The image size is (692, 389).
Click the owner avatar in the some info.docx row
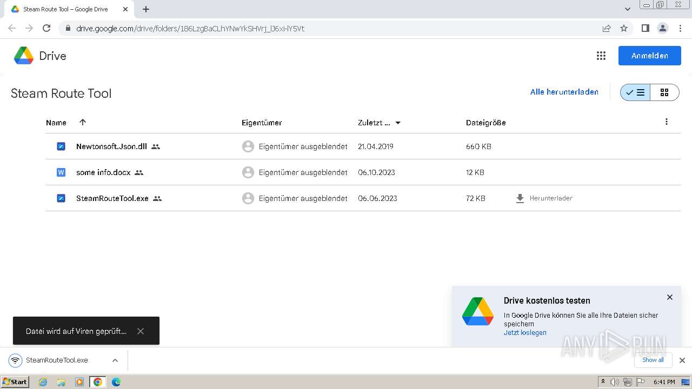click(248, 172)
